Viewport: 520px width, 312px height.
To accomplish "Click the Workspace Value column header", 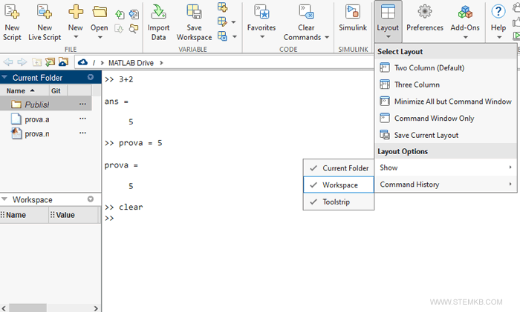I will point(74,215).
